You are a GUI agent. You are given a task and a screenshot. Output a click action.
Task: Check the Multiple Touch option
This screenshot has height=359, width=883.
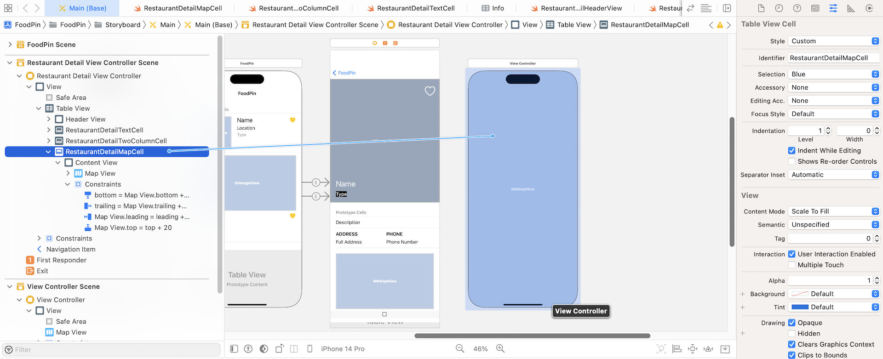[791, 265]
